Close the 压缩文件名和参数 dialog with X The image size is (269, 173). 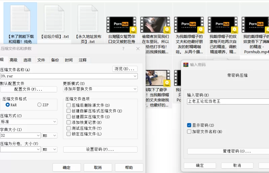[x=138, y=49]
